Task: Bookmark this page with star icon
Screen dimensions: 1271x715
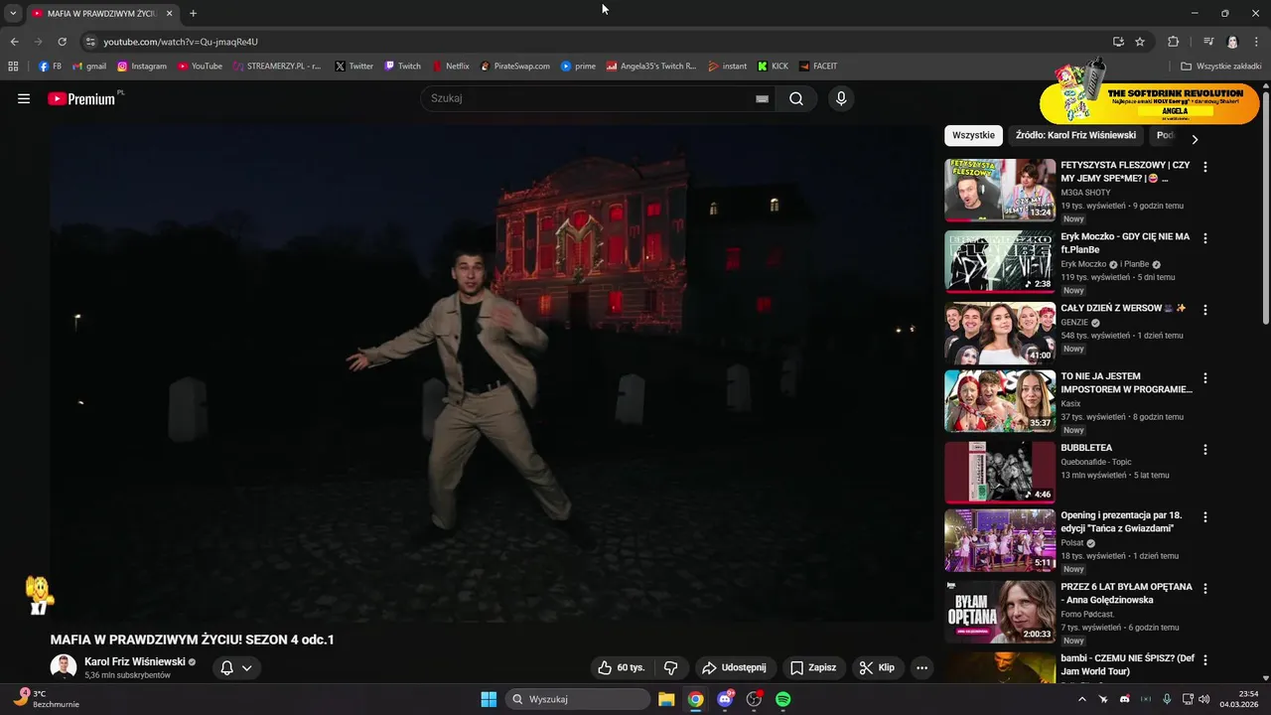Action: pyautogui.click(x=1140, y=42)
